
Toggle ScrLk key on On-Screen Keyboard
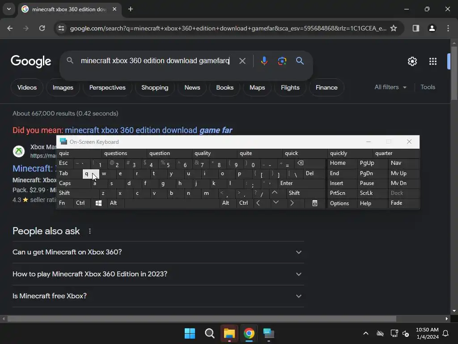click(x=373, y=193)
